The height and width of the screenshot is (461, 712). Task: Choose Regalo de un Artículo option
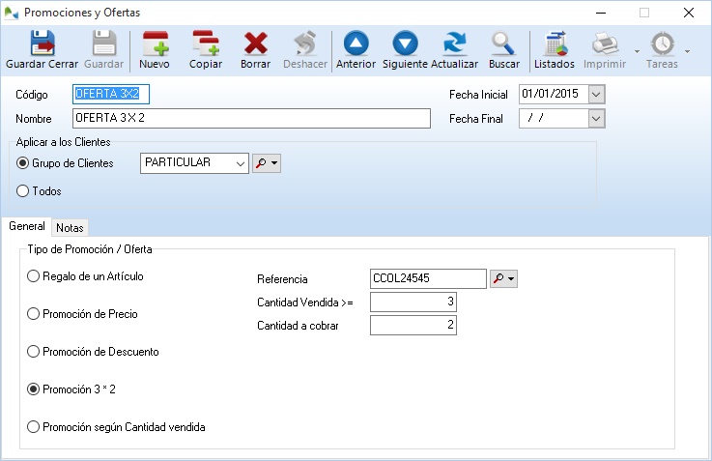coord(34,276)
